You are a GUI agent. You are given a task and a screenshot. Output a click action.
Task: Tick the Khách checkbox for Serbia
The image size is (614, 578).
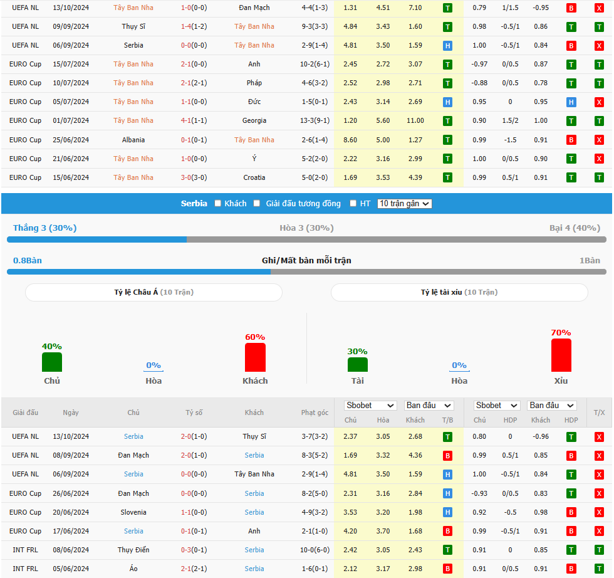[218, 203]
